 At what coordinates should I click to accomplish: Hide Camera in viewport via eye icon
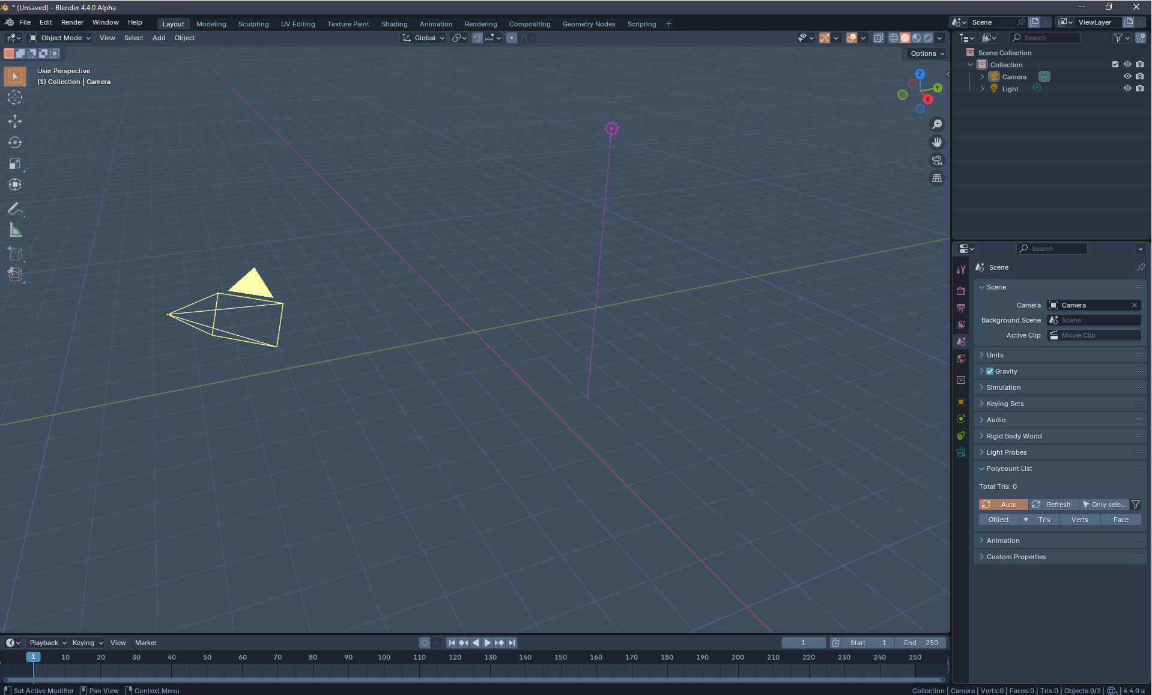point(1127,76)
